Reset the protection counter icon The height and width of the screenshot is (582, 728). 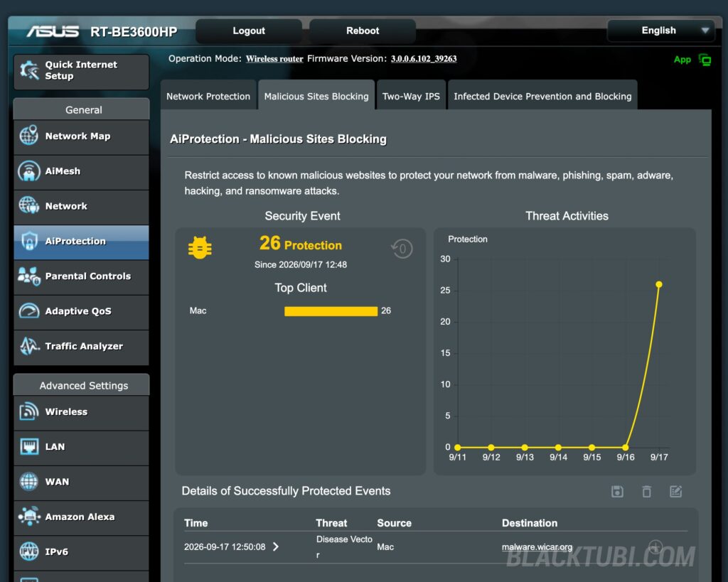pyautogui.click(x=402, y=249)
